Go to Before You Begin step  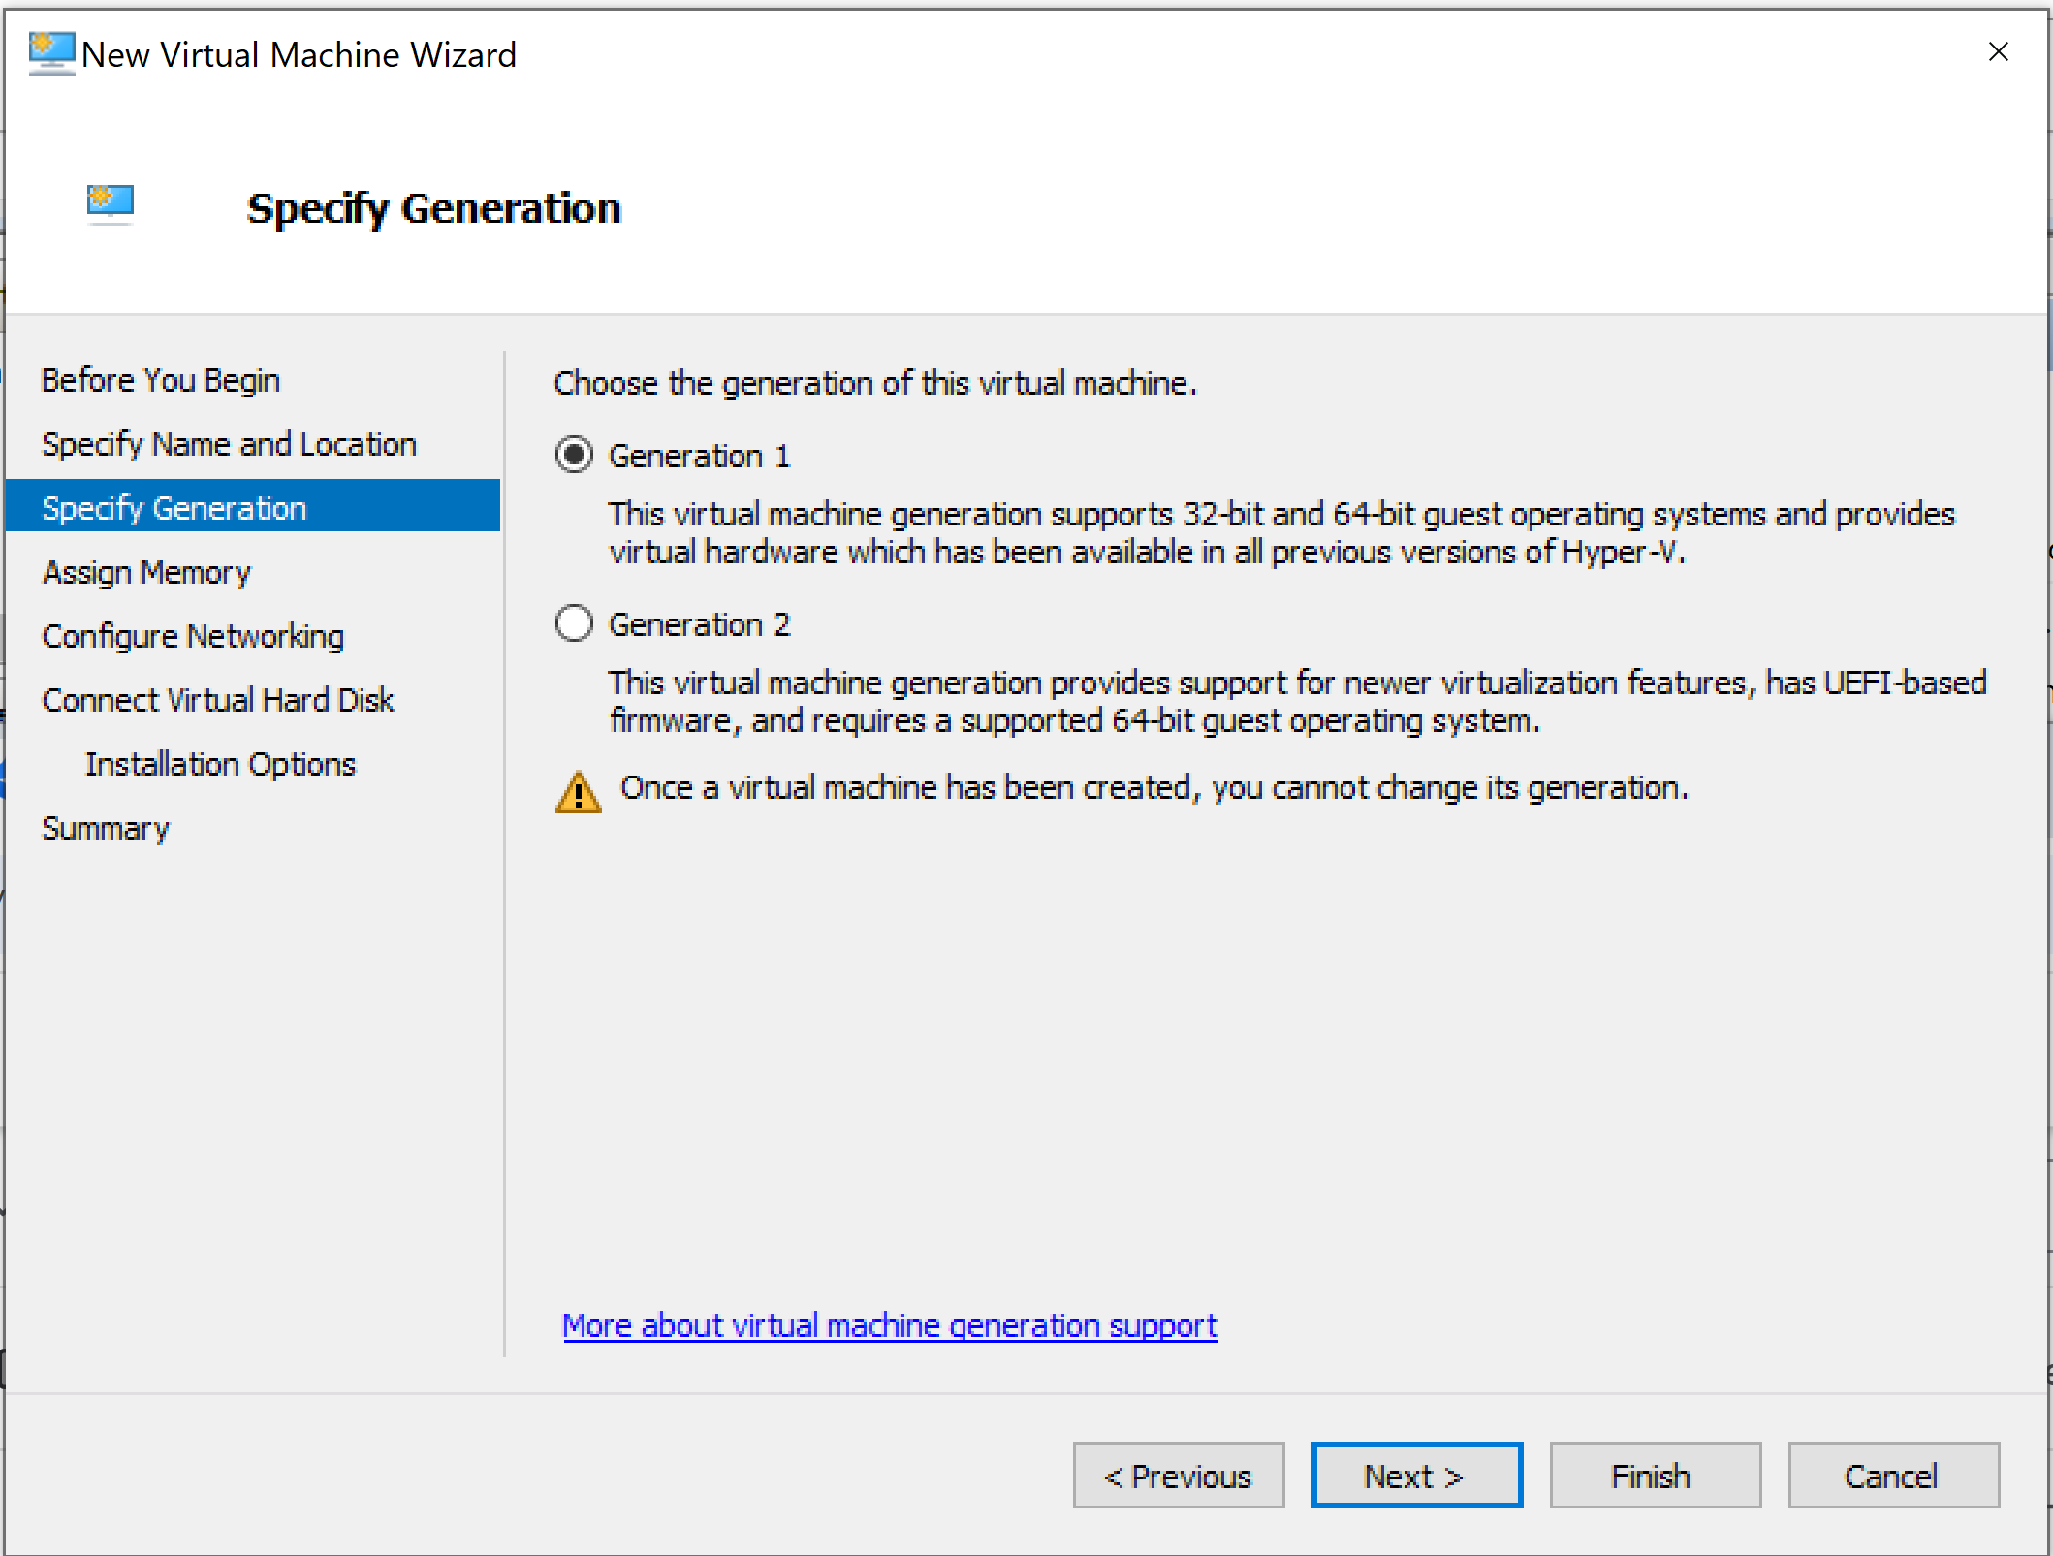[x=161, y=380]
